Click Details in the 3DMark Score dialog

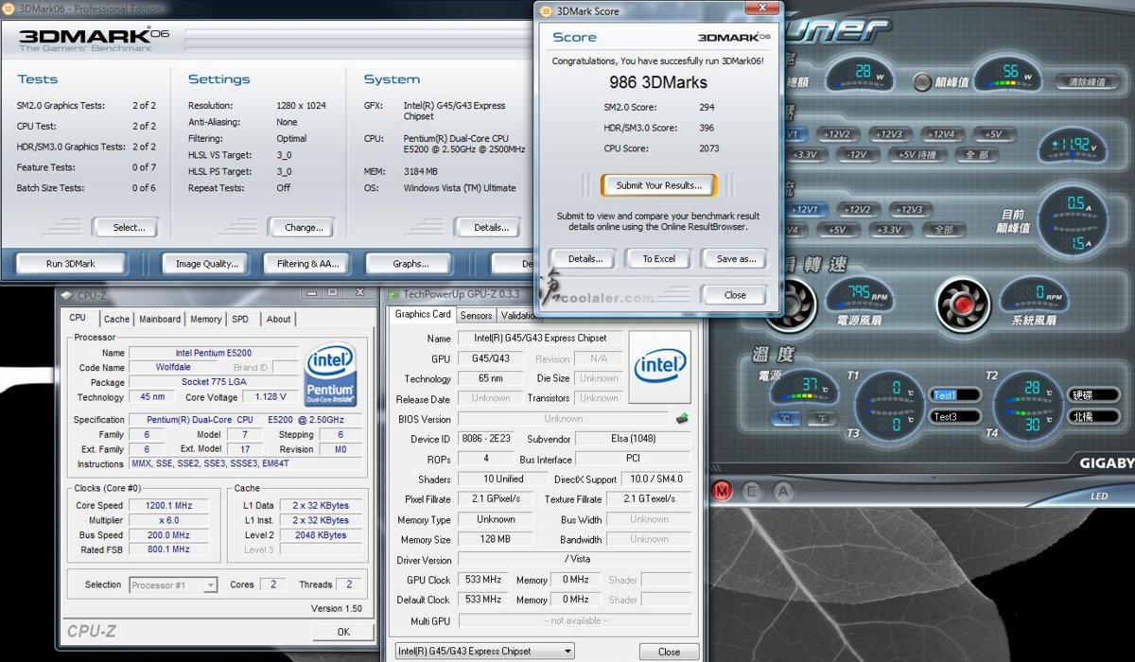tap(584, 259)
